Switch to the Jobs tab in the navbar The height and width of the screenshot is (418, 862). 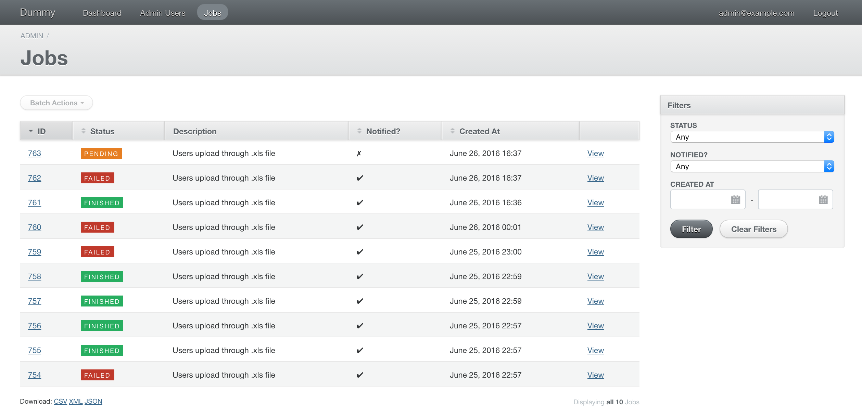(212, 13)
